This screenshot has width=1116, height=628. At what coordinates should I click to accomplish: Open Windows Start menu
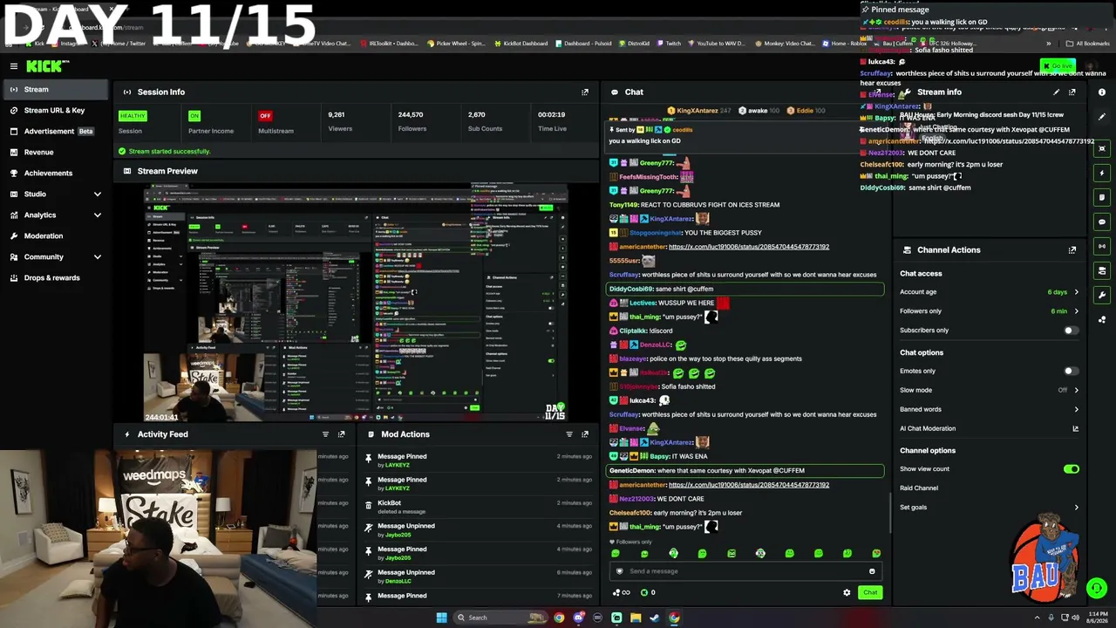click(x=442, y=618)
